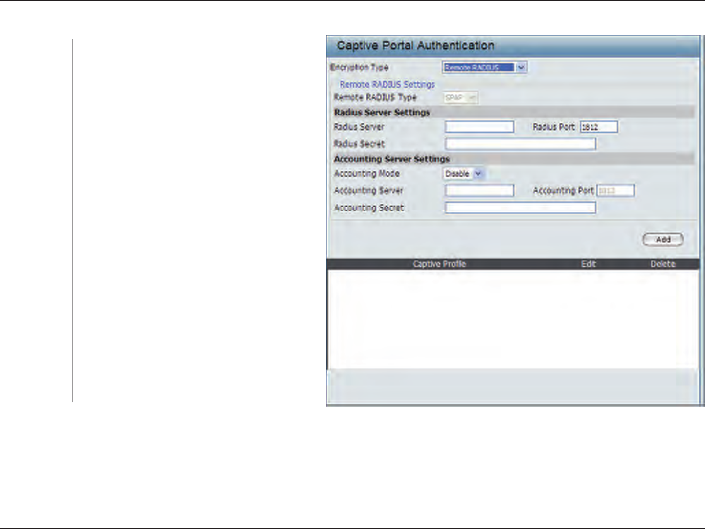705x529 pixels.
Task: Click the Radius Server Settings heading
Action: pyautogui.click(x=382, y=113)
